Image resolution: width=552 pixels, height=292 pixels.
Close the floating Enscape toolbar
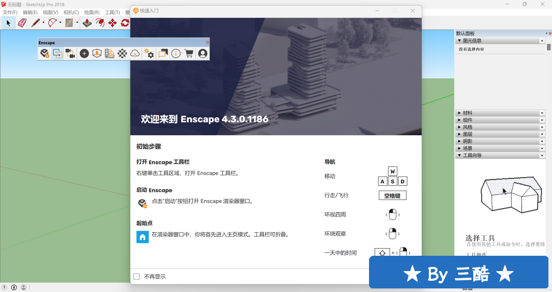pos(208,42)
